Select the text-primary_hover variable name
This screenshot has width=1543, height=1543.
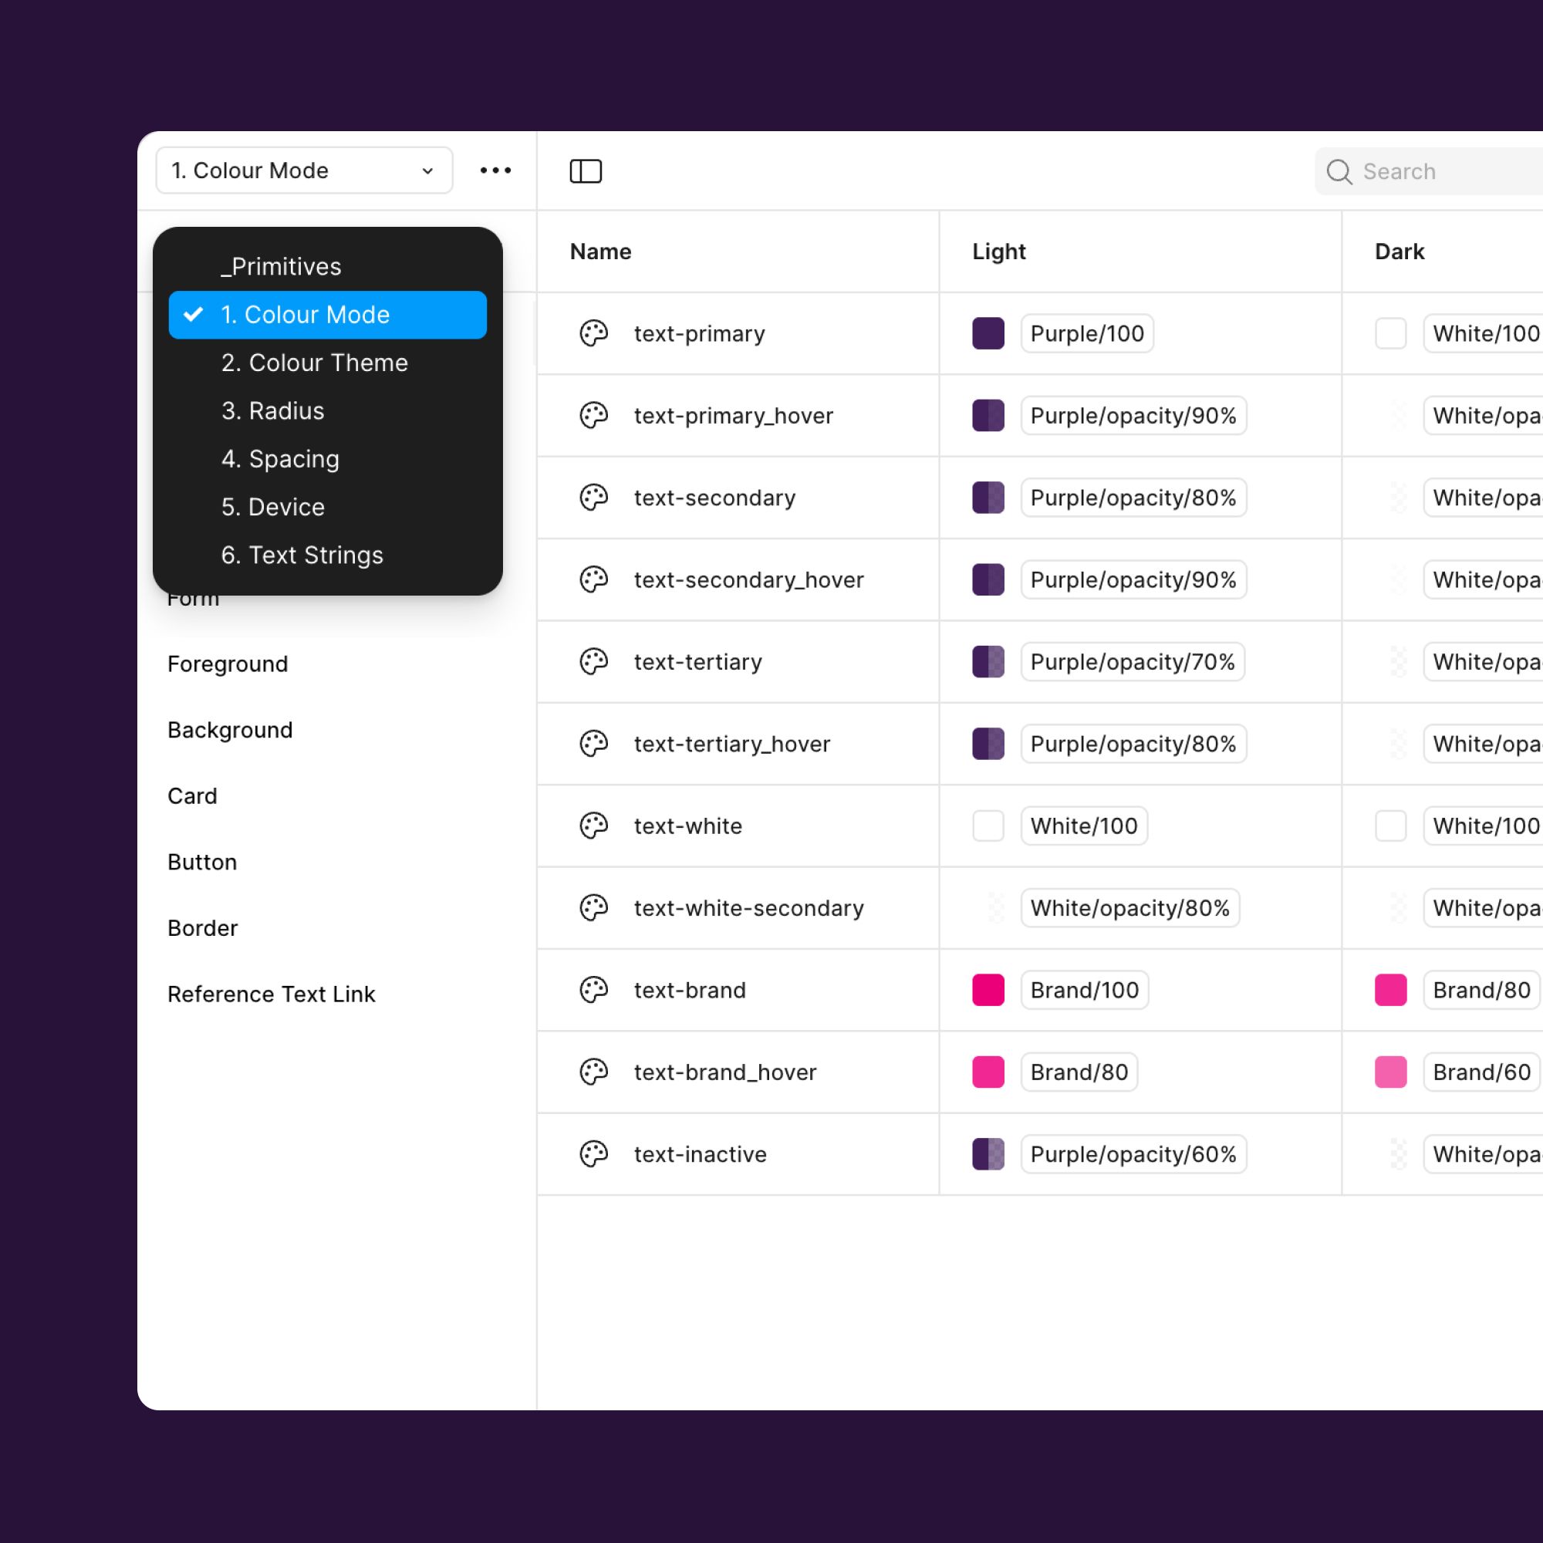point(733,415)
